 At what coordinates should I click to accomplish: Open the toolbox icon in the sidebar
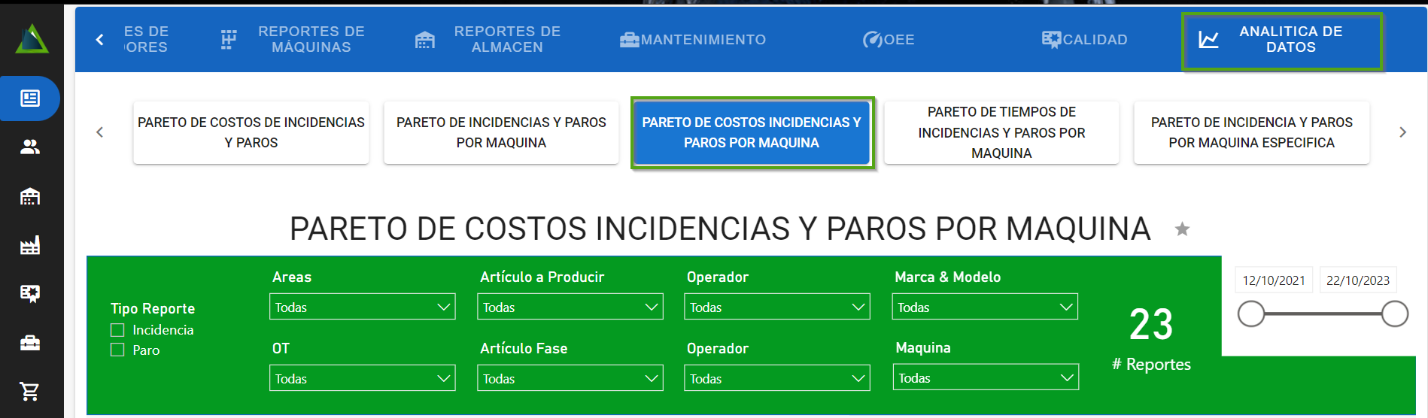30,343
